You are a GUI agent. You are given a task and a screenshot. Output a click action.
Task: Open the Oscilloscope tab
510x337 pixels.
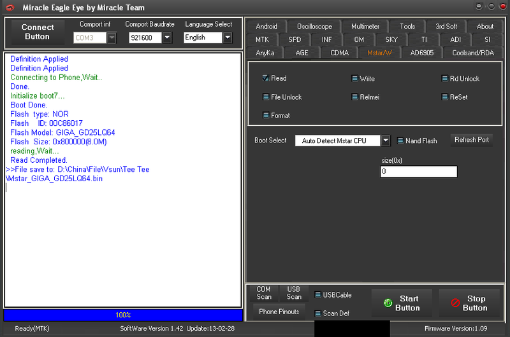pos(314,27)
